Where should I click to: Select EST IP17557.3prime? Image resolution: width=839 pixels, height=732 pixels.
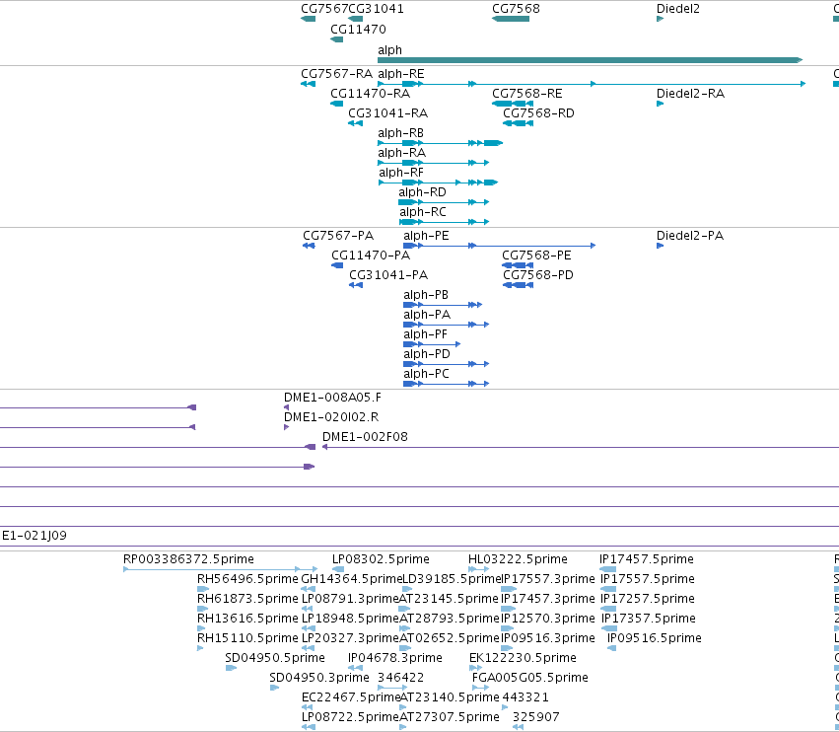pyautogui.click(x=509, y=589)
